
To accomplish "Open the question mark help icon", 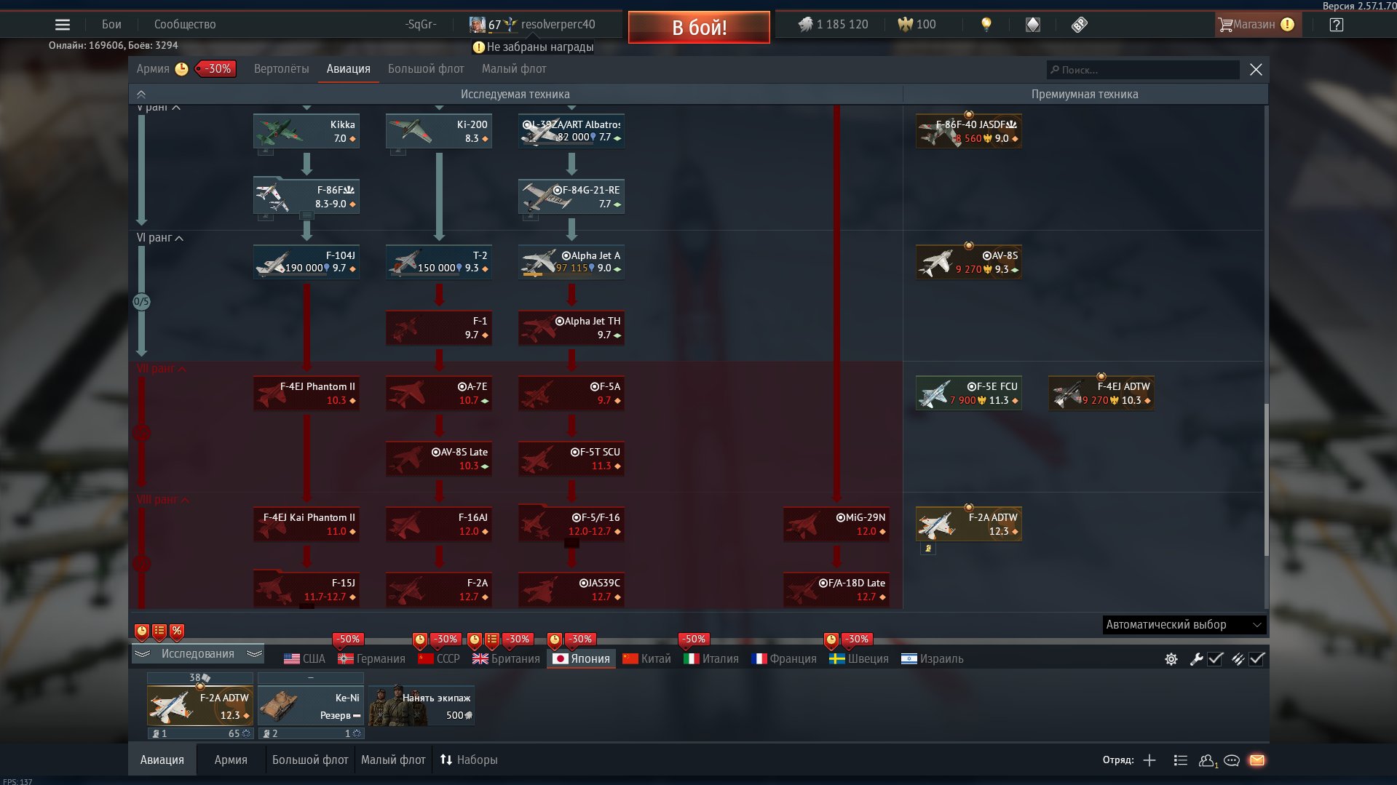I will click(1336, 25).
